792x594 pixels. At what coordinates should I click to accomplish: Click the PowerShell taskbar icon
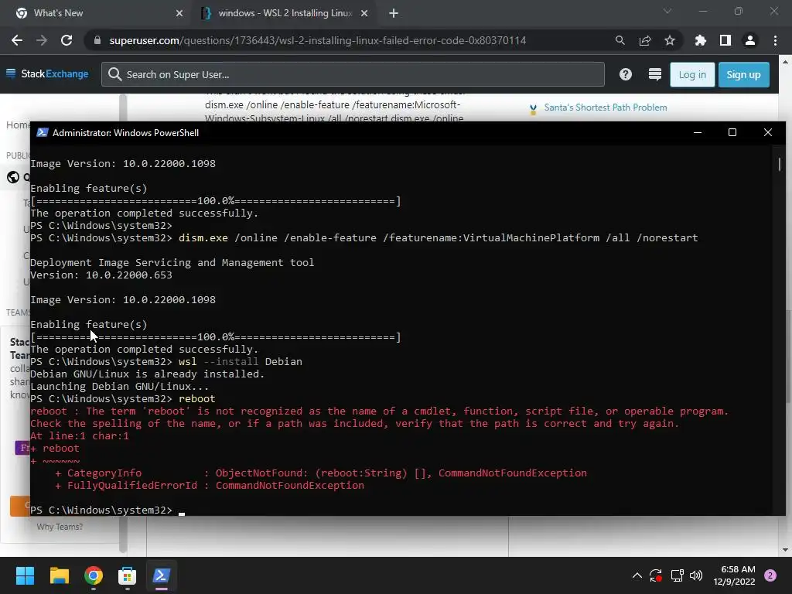pyautogui.click(x=161, y=575)
